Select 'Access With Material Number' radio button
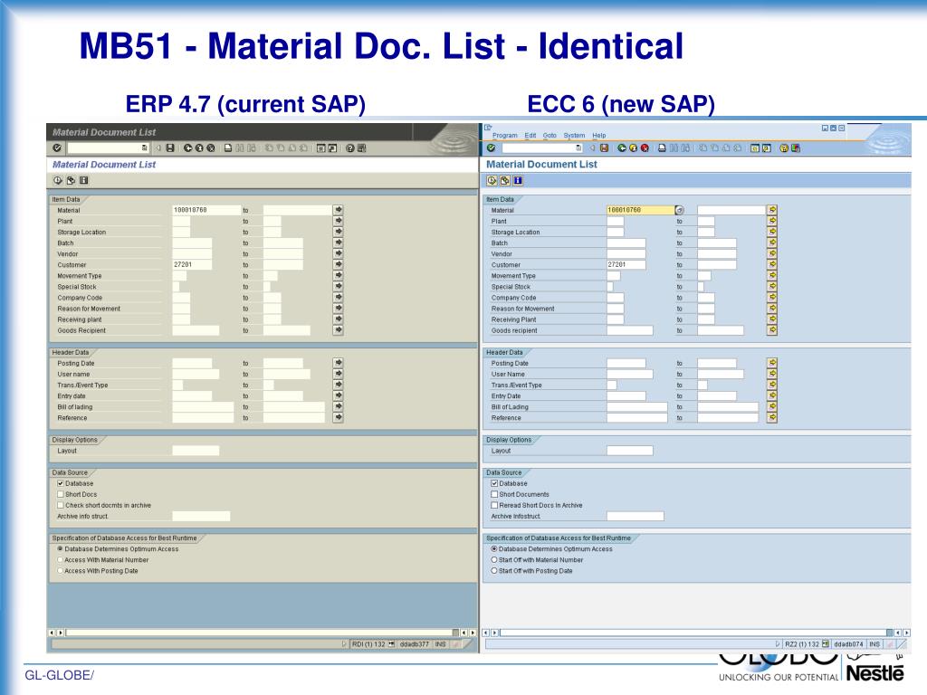Viewport: 927px width, 695px height. [61, 559]
